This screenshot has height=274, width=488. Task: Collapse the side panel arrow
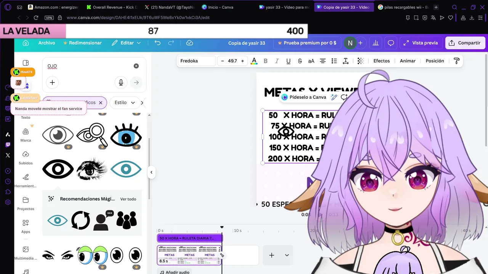151,172
